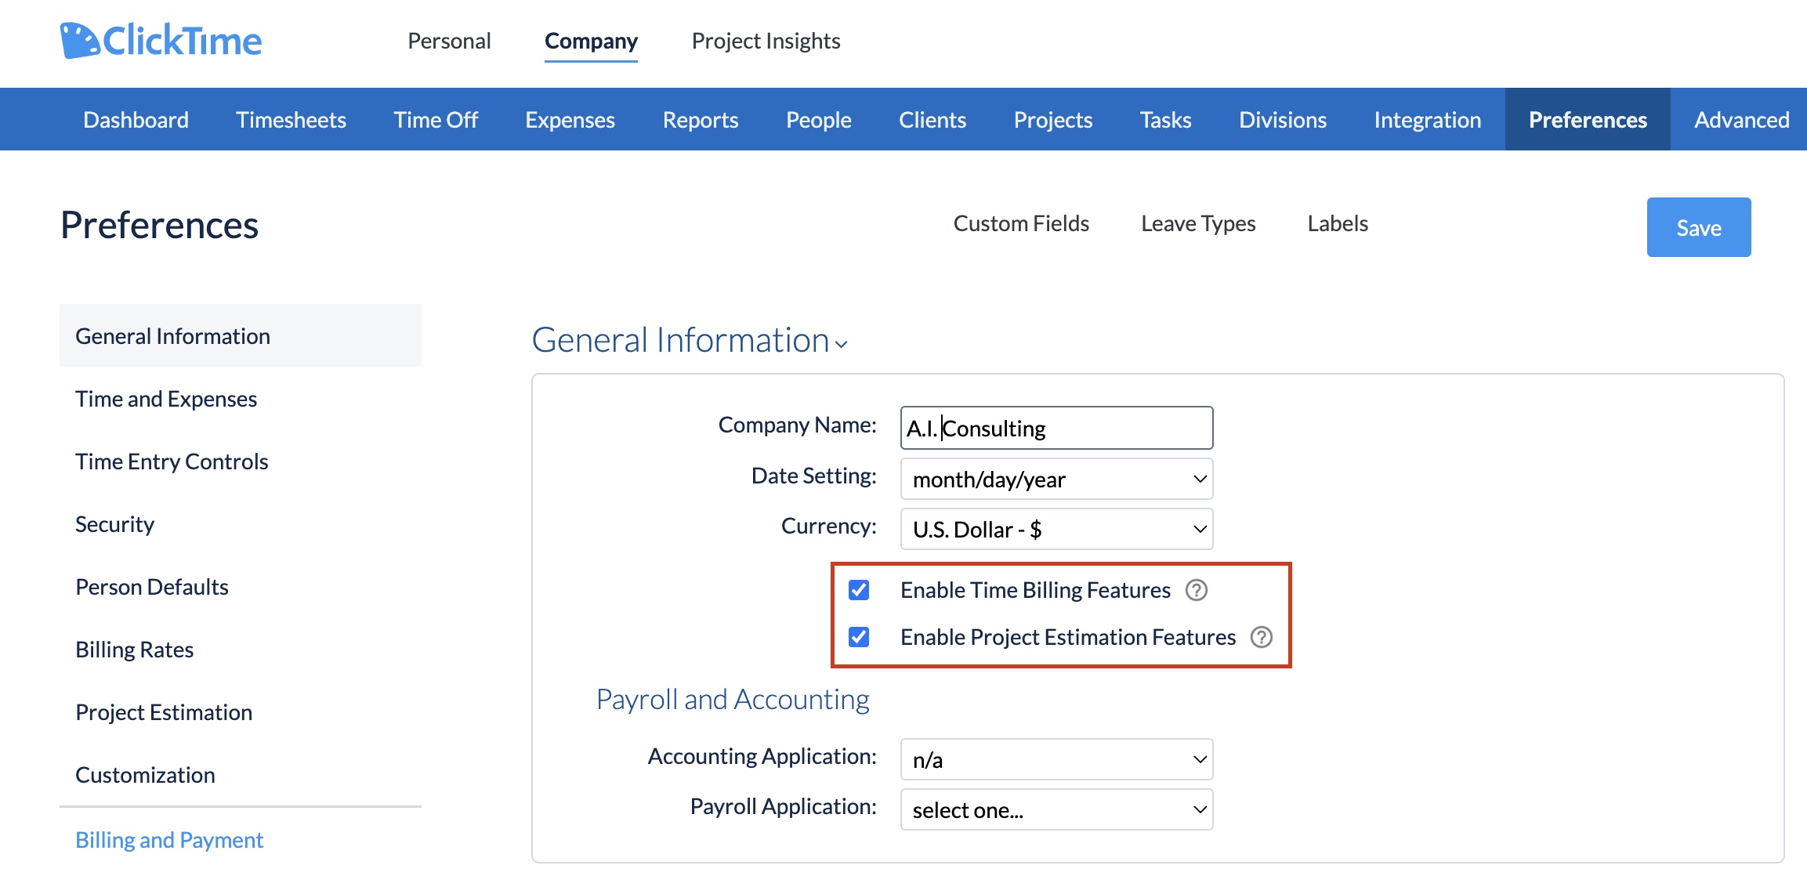Open the Integration section

click(1426, 119)
